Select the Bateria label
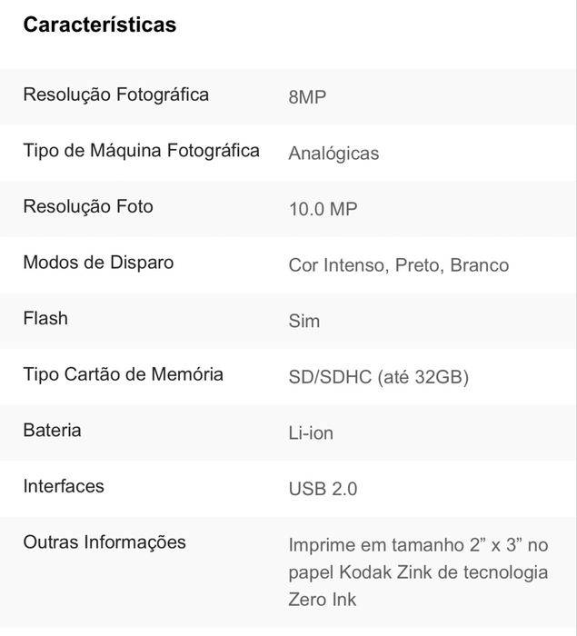The height and width of the screenshot is (636, 577). pyautogui.click(x=52, y=431)
